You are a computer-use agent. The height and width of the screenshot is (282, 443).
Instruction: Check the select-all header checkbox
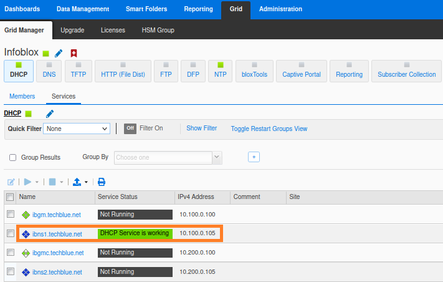click(10, 197)
